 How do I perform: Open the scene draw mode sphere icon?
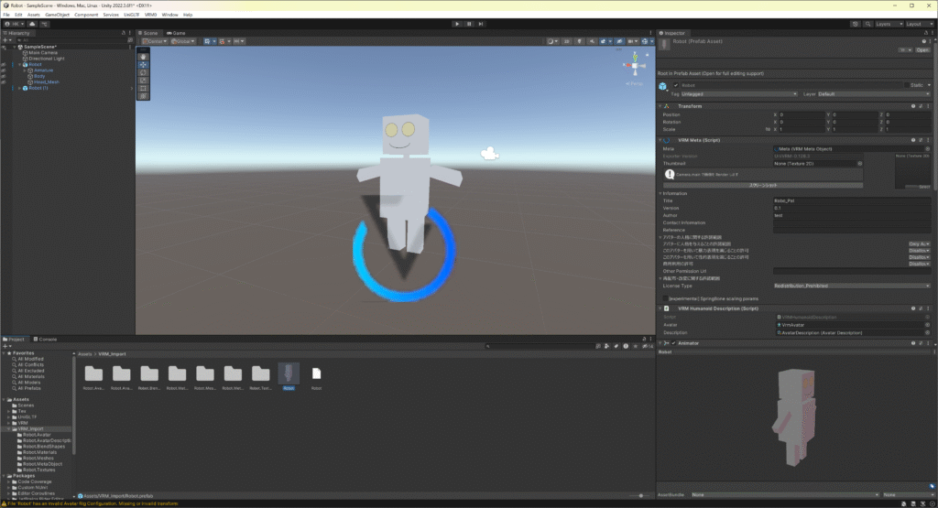[x=552, y=41]
